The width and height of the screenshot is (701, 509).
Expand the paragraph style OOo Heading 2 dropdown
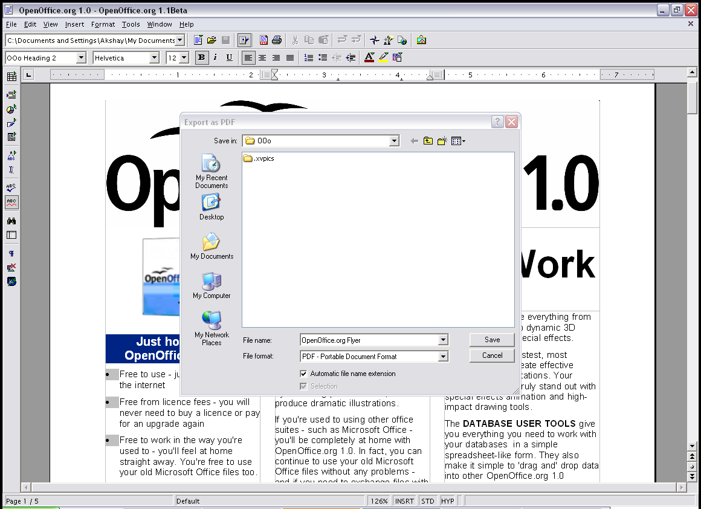[81, 57]
